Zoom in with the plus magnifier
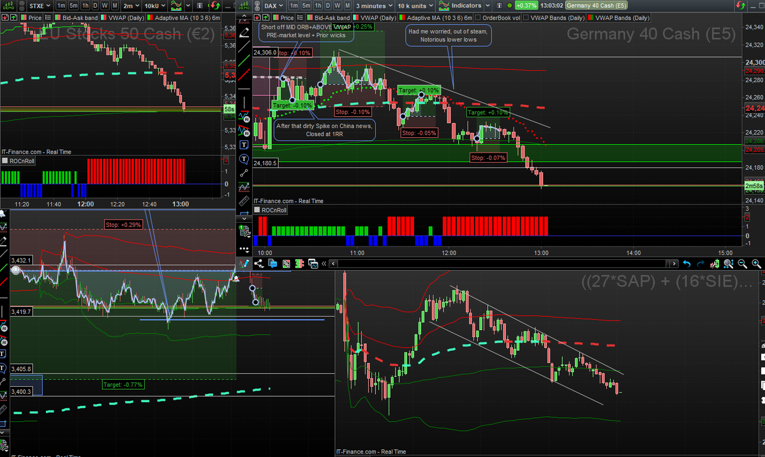Image resolution: width=765 pixels, height=457 pixels. coord(756,264)
